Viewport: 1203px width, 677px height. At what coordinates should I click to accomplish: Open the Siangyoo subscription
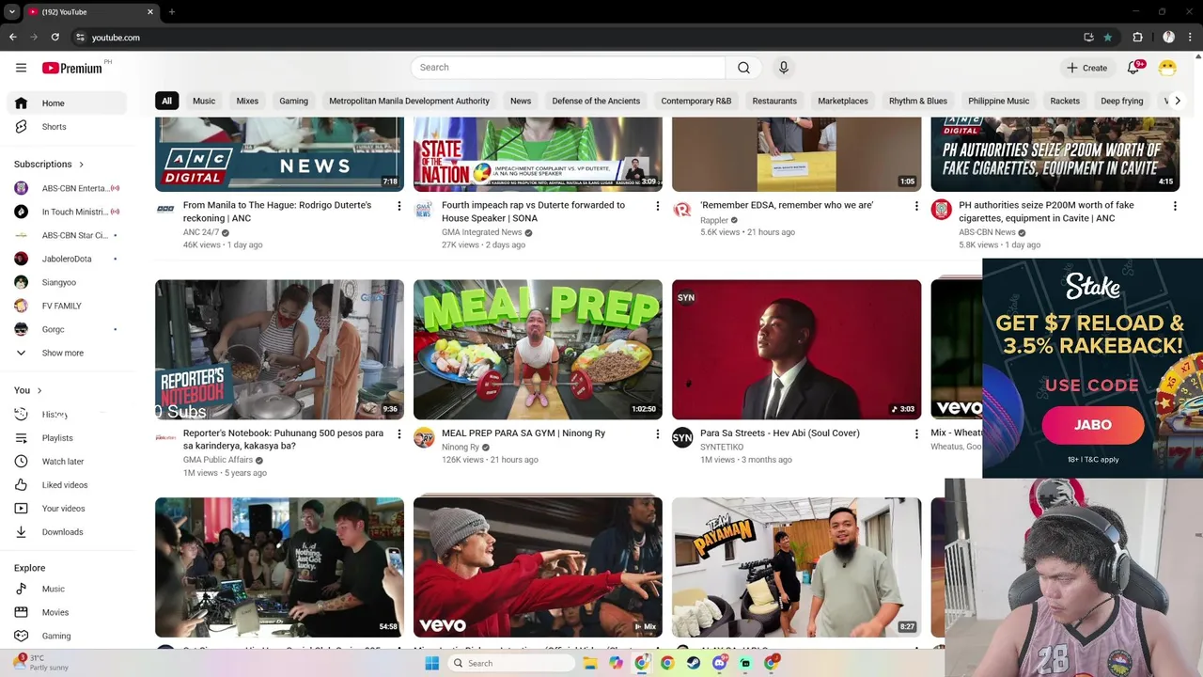[66, 282]
